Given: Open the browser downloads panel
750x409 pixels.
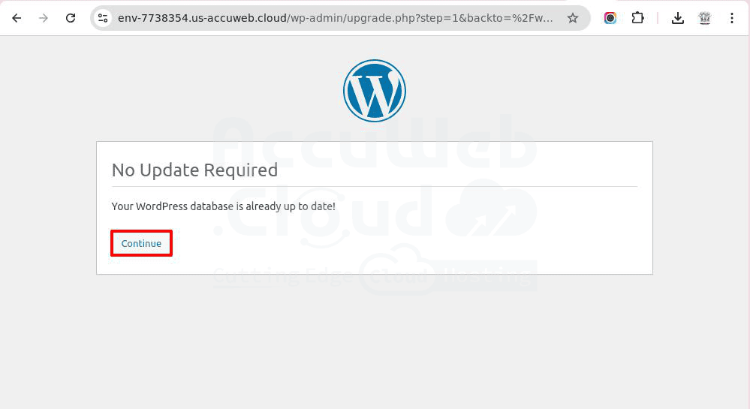Looking at the screenshot, I should point(678,18).
